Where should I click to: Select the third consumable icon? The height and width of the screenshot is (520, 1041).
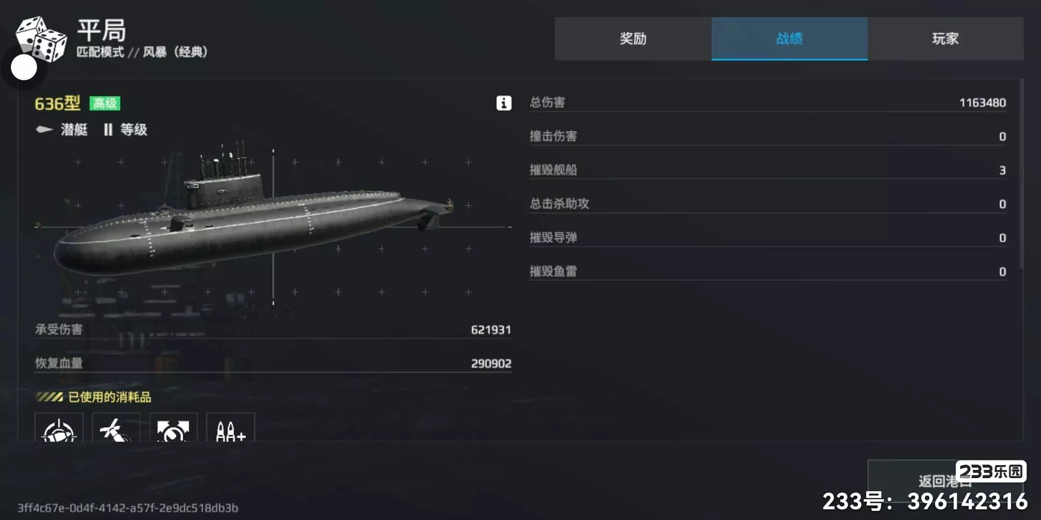pyautogui.click(x=173, y=428)
